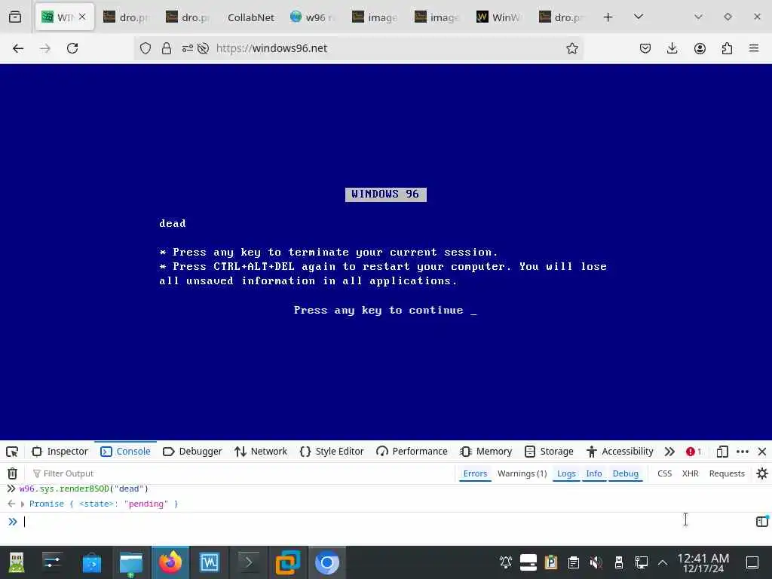Click the WINDOWS 96 BSOD title

385,195
